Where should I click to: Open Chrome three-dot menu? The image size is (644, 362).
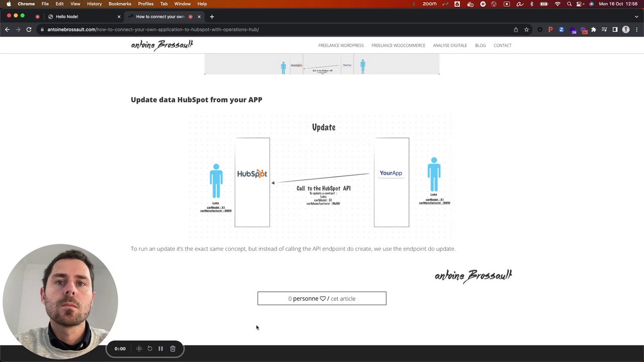(x=636, y=30)
